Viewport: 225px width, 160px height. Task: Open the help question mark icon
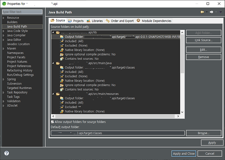pos(7,153)
